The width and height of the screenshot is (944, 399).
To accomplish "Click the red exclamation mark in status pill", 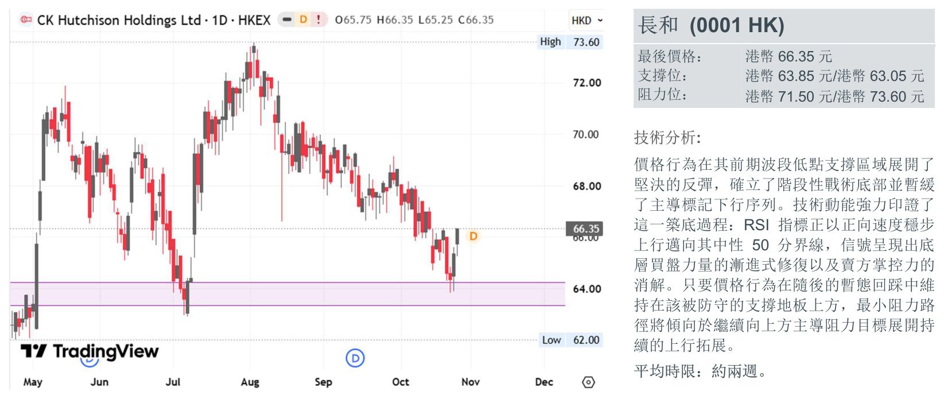I will tap(318, 20).
